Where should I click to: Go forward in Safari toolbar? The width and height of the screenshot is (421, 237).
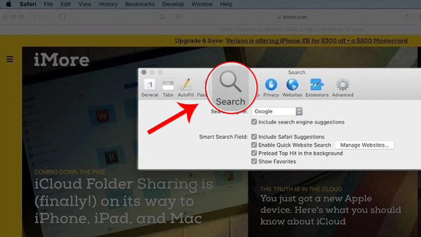[45, 17]
